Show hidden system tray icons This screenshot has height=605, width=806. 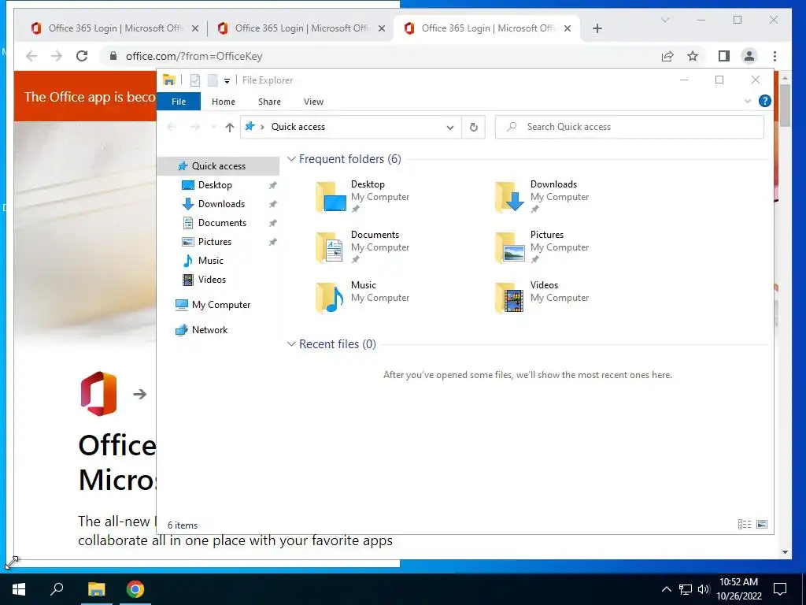click(x=666, y=589)
